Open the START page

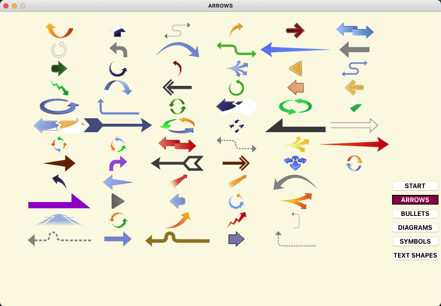pyautogui.click(x=415, y=186)
